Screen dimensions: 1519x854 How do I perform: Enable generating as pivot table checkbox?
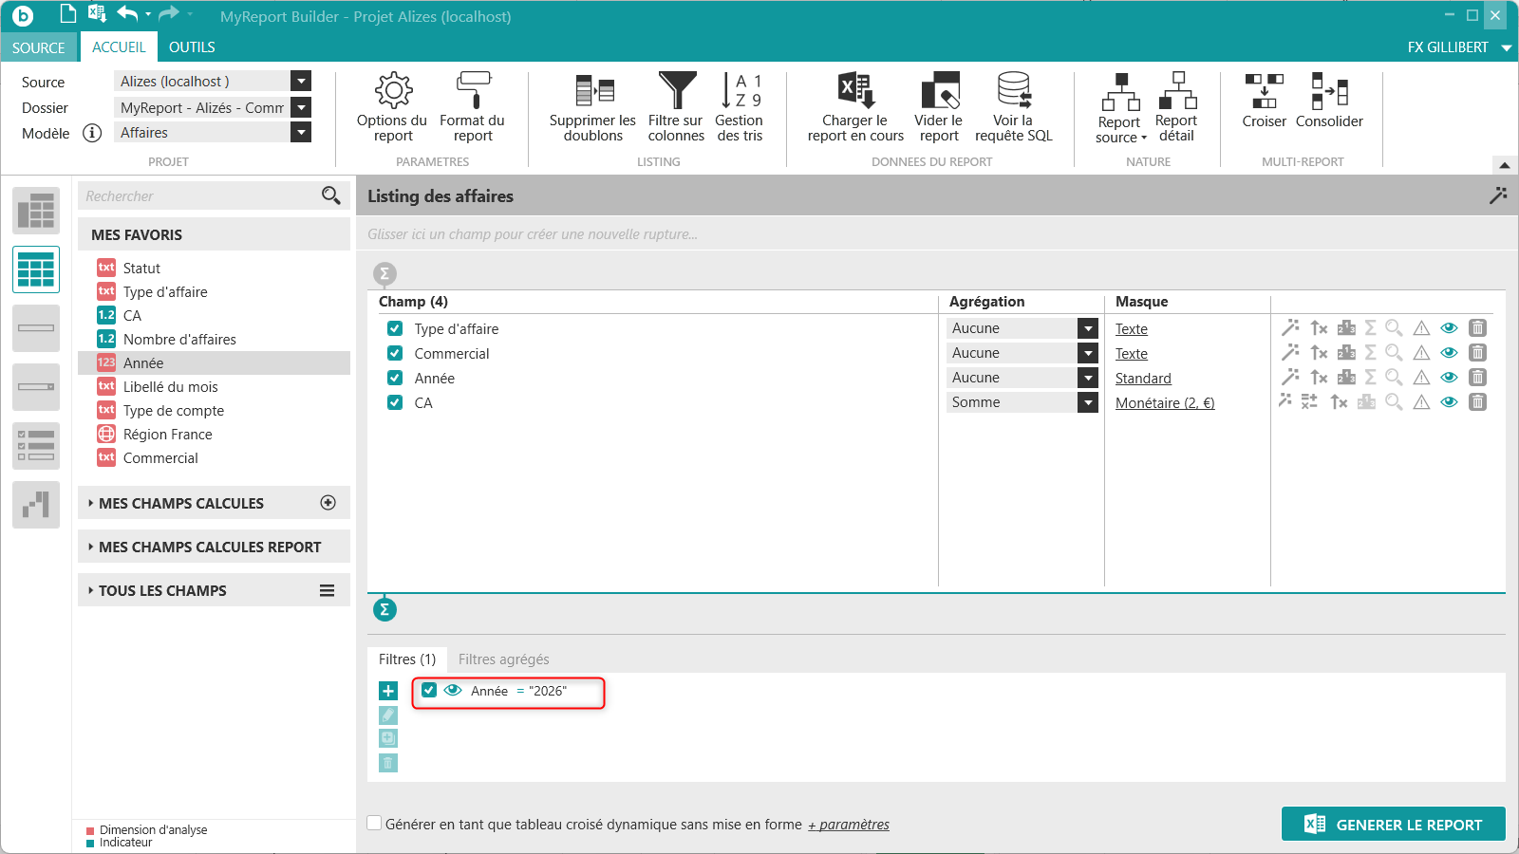pos(375,824)
